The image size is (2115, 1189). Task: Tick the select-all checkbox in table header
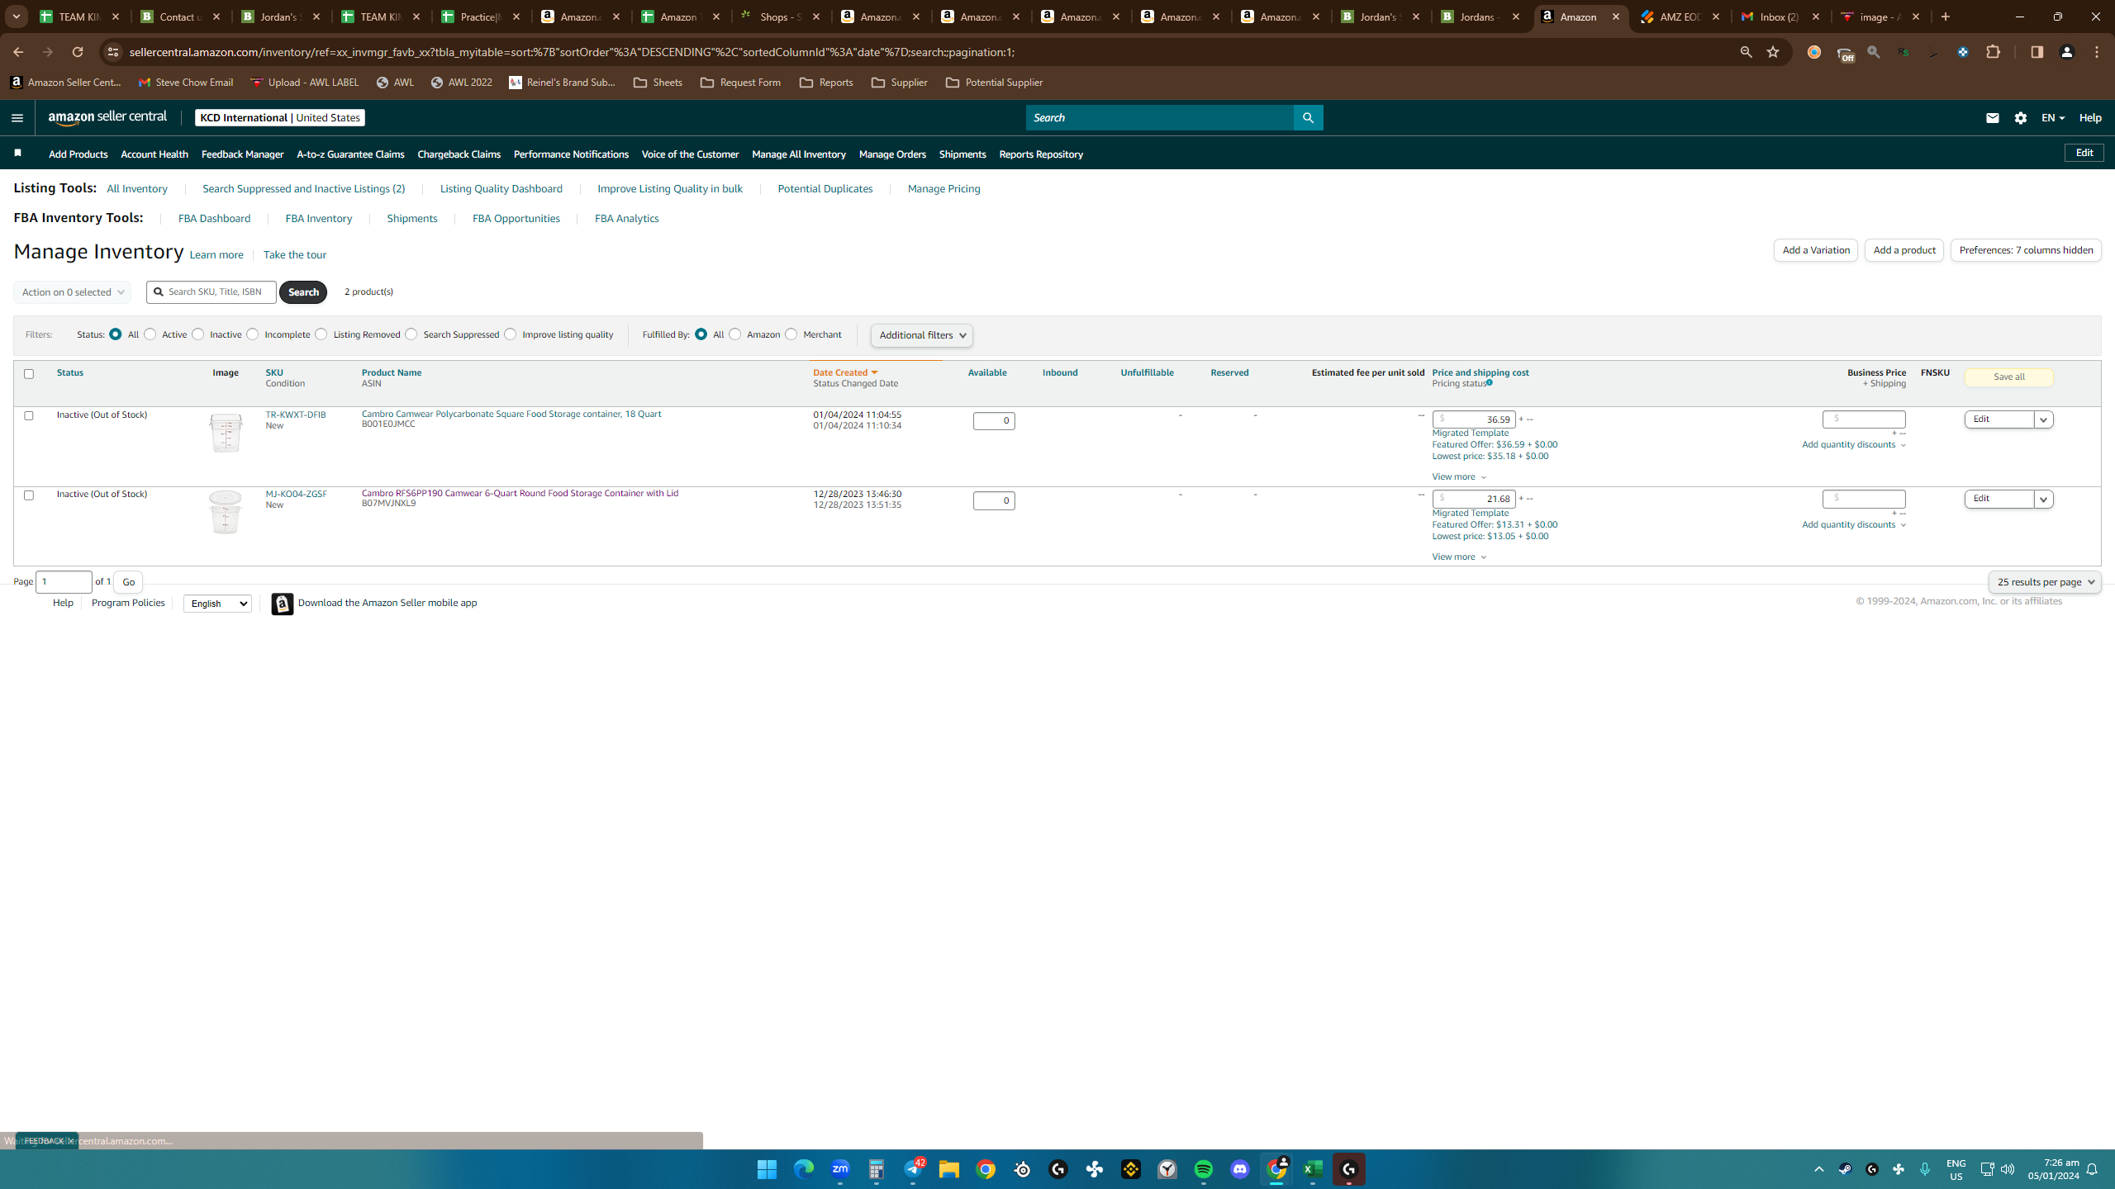[x=29, y=374]
